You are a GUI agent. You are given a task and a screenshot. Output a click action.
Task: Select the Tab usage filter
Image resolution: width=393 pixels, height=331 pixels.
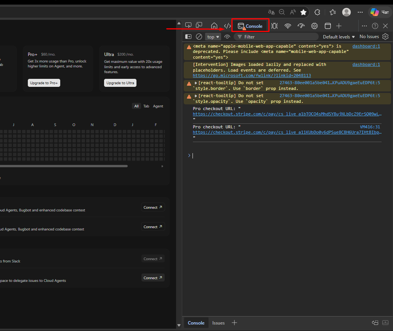pos(146,106)
